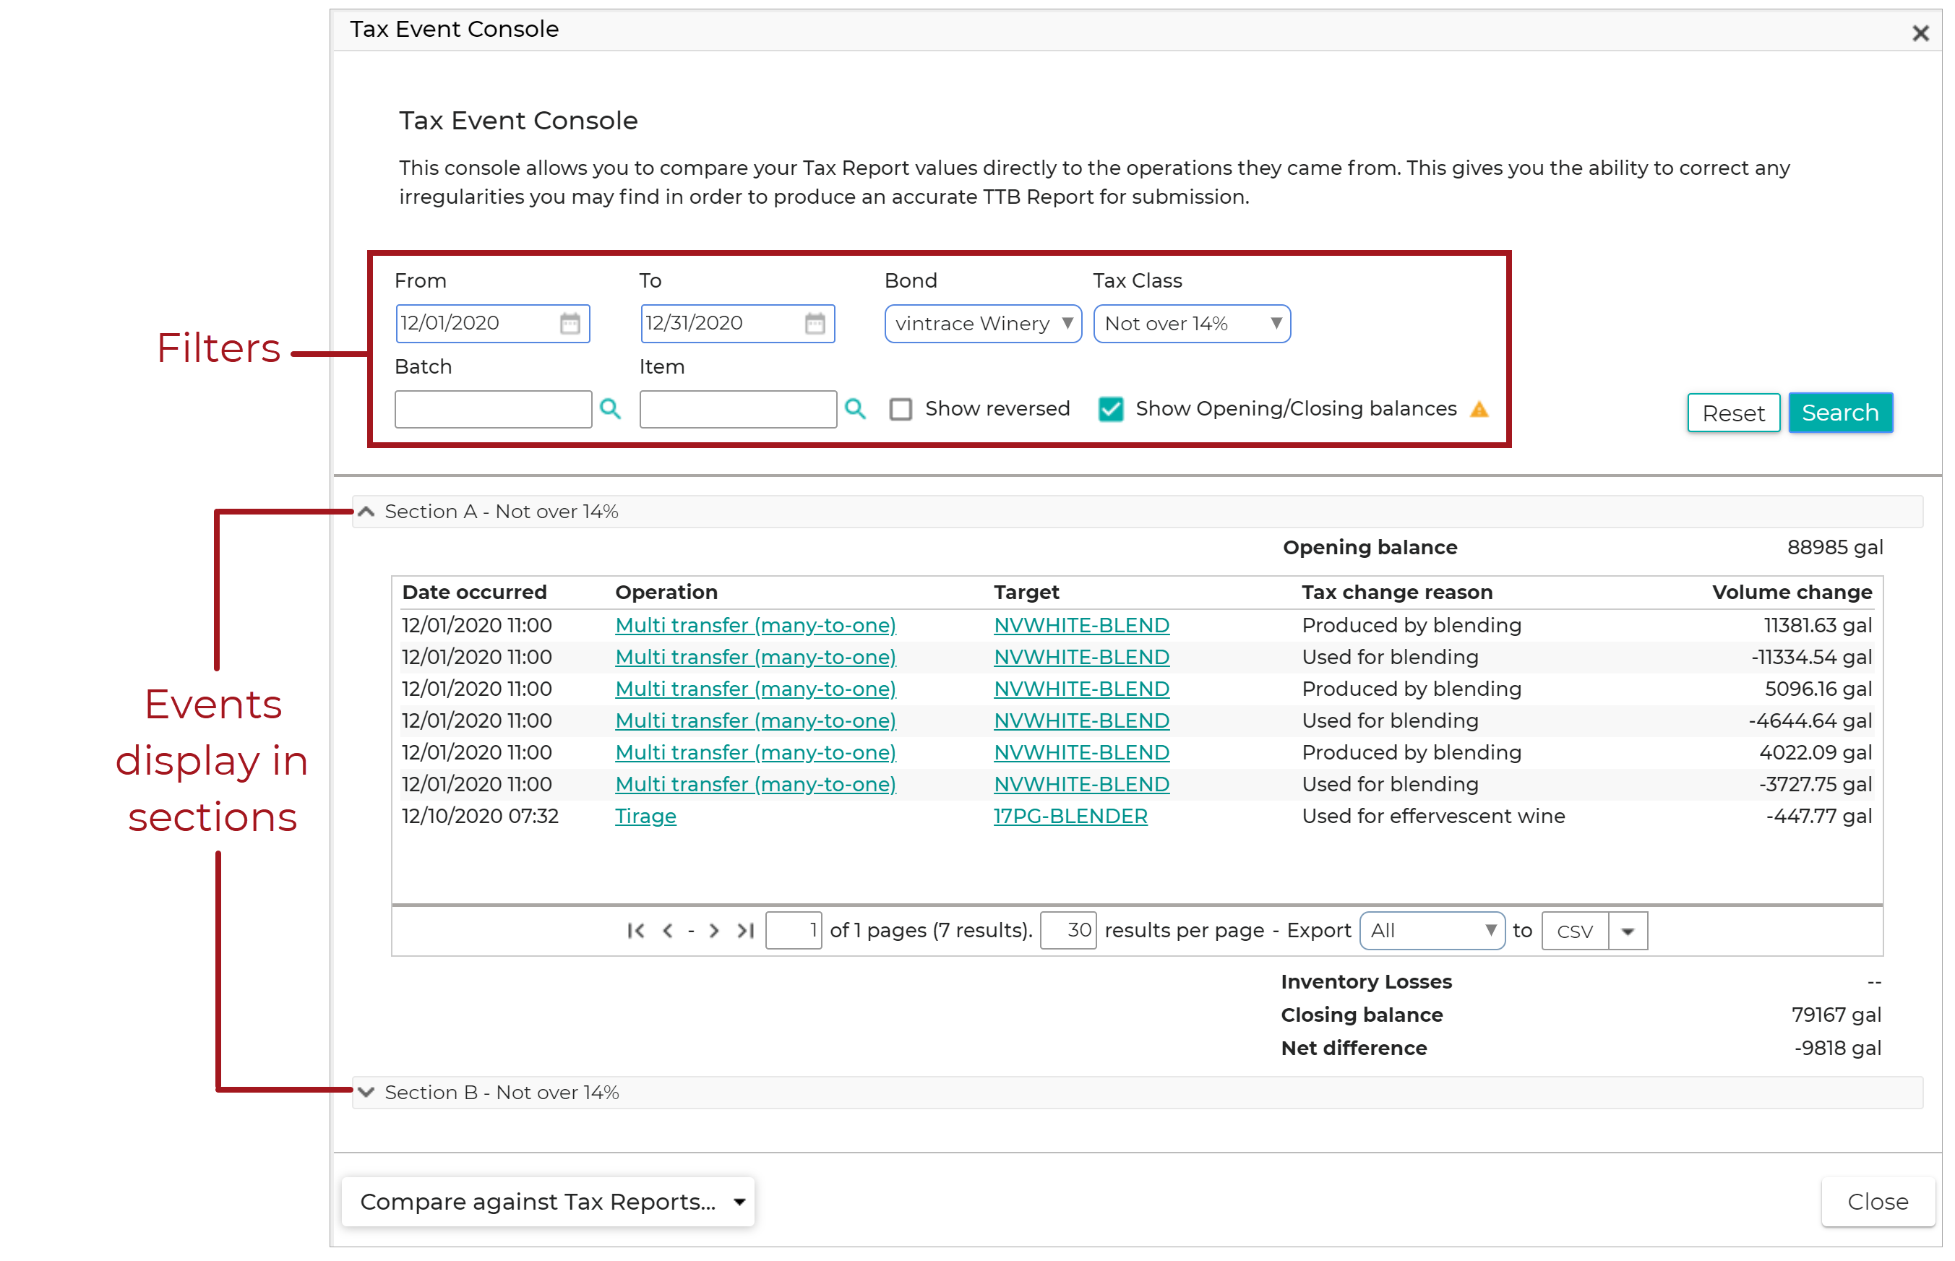Open Multi transfer link for -11334.54 gal row

click(755, 658)
